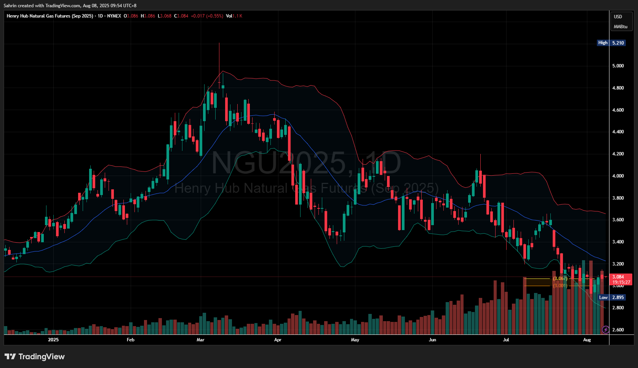Click the 4.800 price axis label
Image resolution: width=638 pixels, height=368 pixels.
618,88
